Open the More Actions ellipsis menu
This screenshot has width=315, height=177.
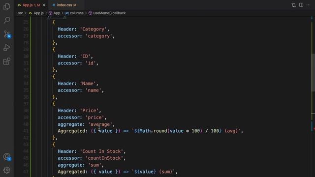point(309,5)
